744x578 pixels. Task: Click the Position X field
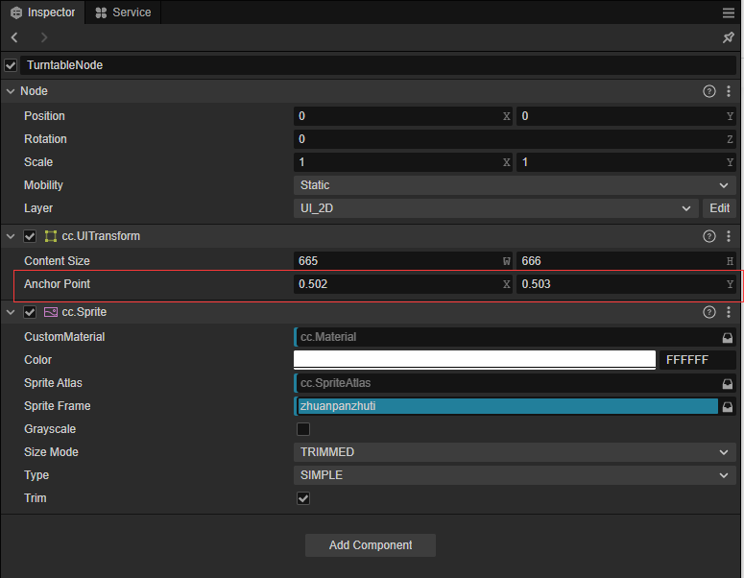pyautogui.click(x=402, y=116)
